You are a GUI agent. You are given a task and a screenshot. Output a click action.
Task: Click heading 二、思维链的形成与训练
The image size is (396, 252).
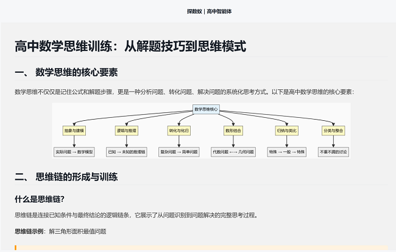[x=66, y=177]
